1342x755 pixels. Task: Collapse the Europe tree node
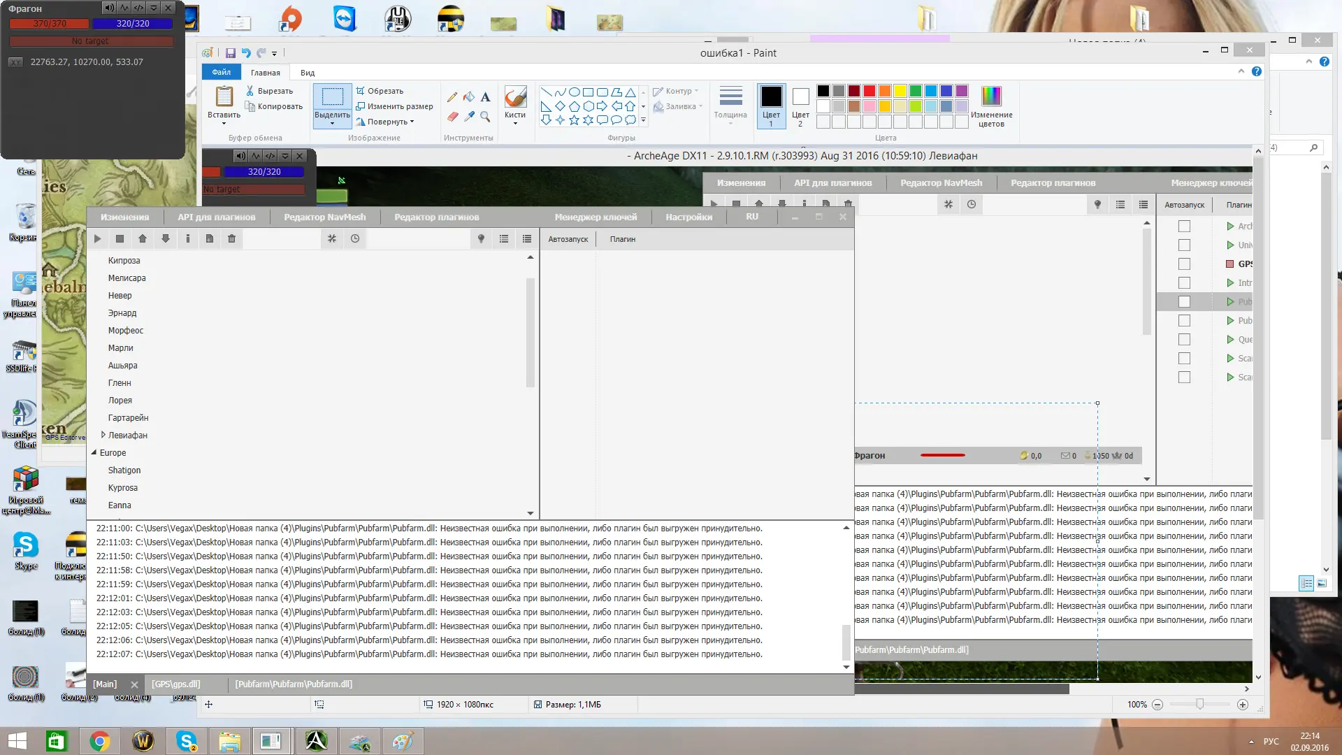(94, 452)
